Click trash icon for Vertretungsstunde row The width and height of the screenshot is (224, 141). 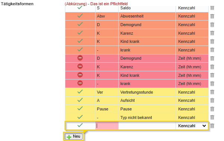(212, 92)
